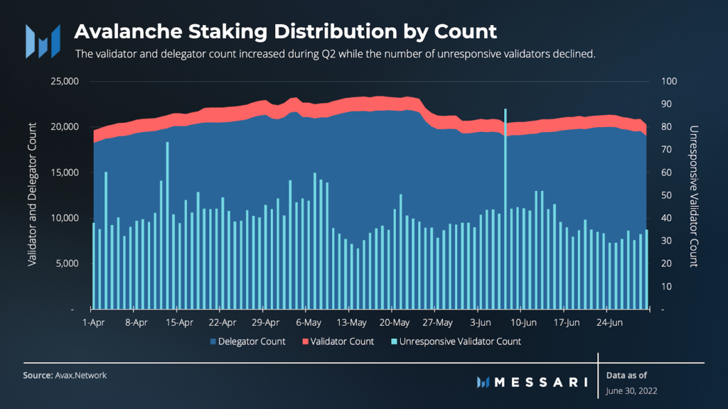The image size is (728, 409).
Task: Click the 24-Jun x-axis date label
Action: pos(609,323)
